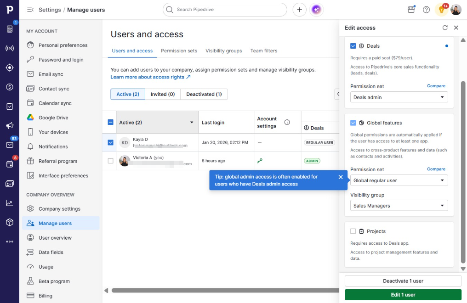Open the user profile avatar menu

(x=456, y=10)
